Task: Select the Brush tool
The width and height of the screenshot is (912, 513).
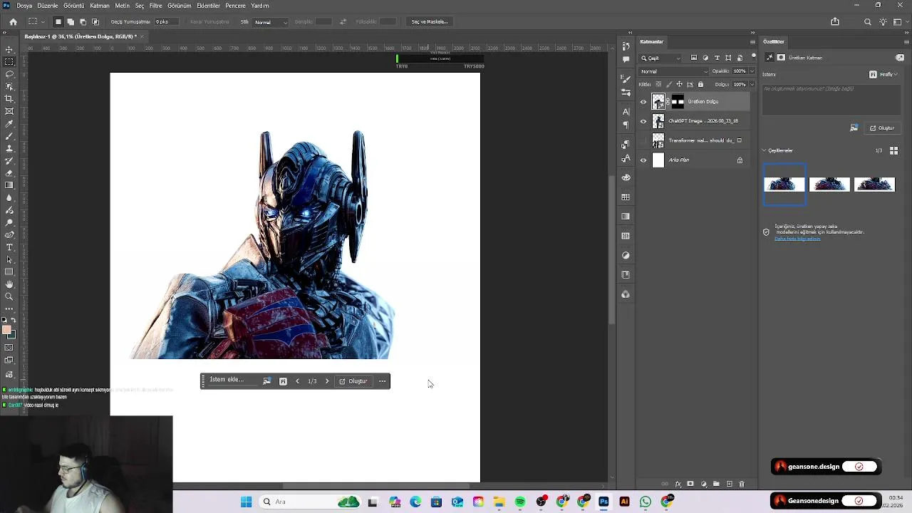Action: (x=9, y=136)
